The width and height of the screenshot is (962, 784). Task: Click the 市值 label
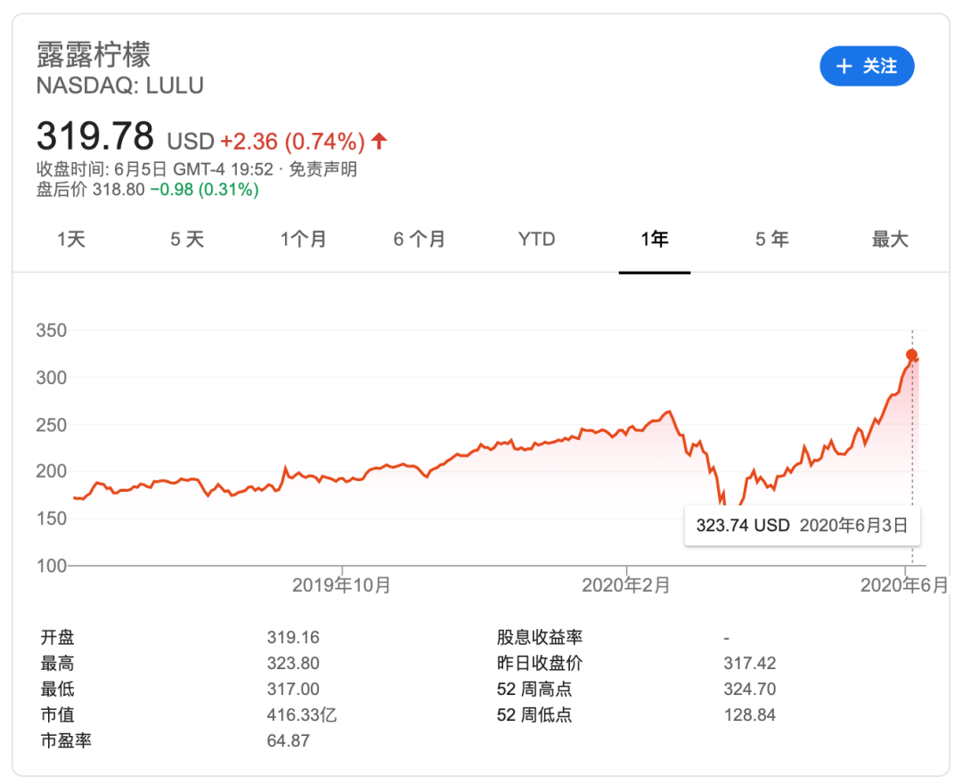pos(58,715)
